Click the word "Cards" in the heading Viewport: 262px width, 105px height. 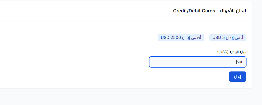point(209,11)
